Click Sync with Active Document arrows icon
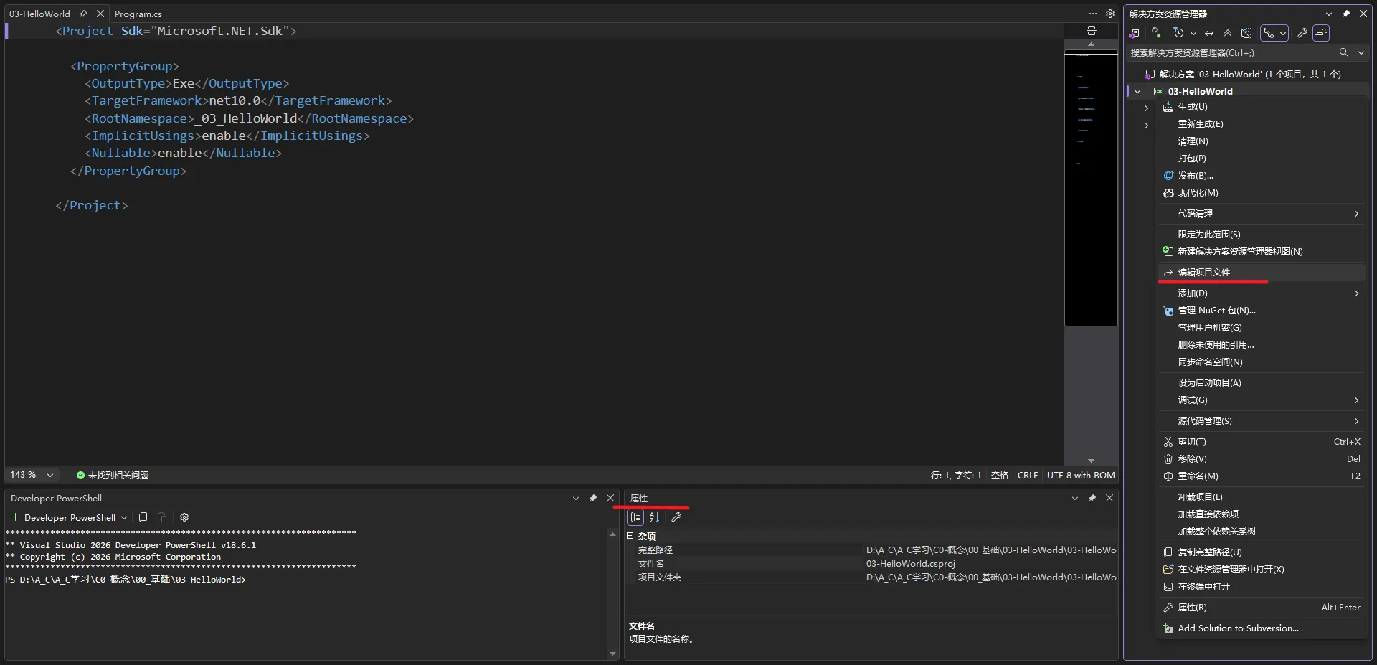The width and height of the screenshot is (1377, 665). point(1209,33)
